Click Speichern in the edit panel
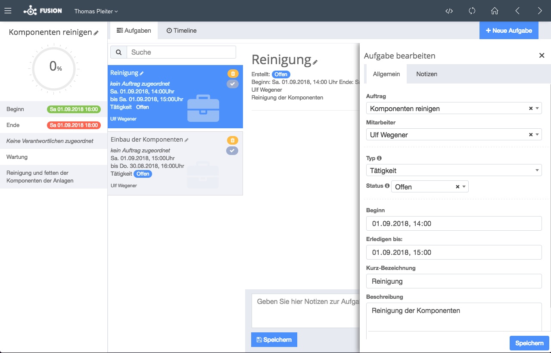This screenshot has width=551, height=353. 529,343
